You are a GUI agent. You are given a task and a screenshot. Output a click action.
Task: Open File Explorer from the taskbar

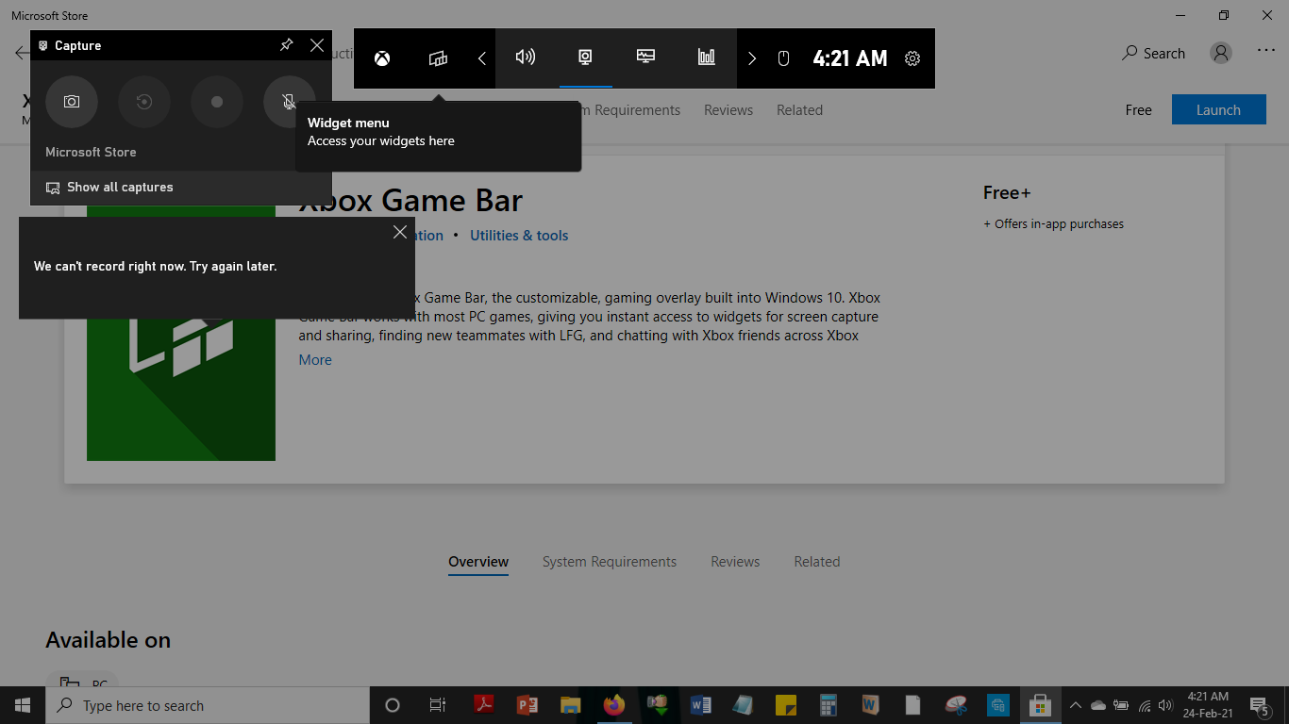(x=570, y=705)
